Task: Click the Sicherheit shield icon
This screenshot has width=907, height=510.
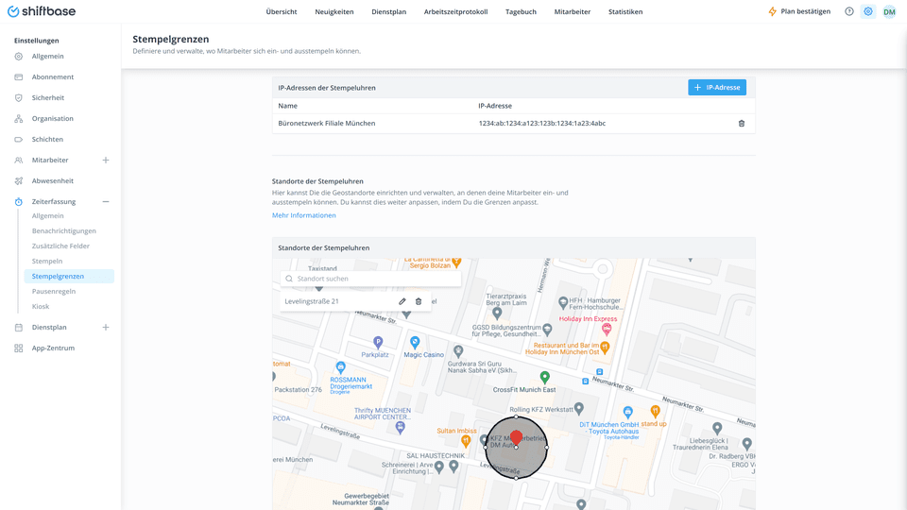Action: (19, 97)
